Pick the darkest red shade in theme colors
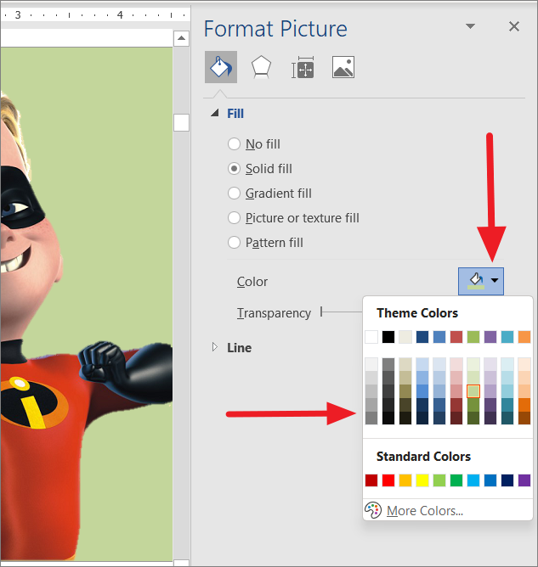Image resolution: width=538 pixels, height=567 pixels. coord(456,418)
